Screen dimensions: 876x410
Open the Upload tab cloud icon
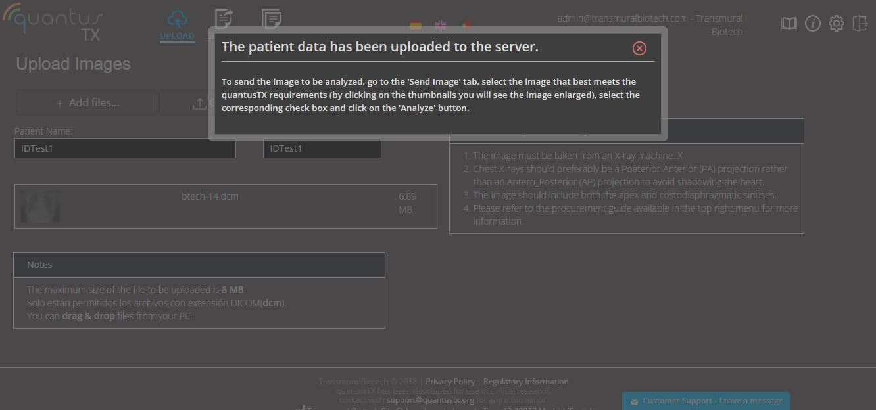(x=177, y=18)
